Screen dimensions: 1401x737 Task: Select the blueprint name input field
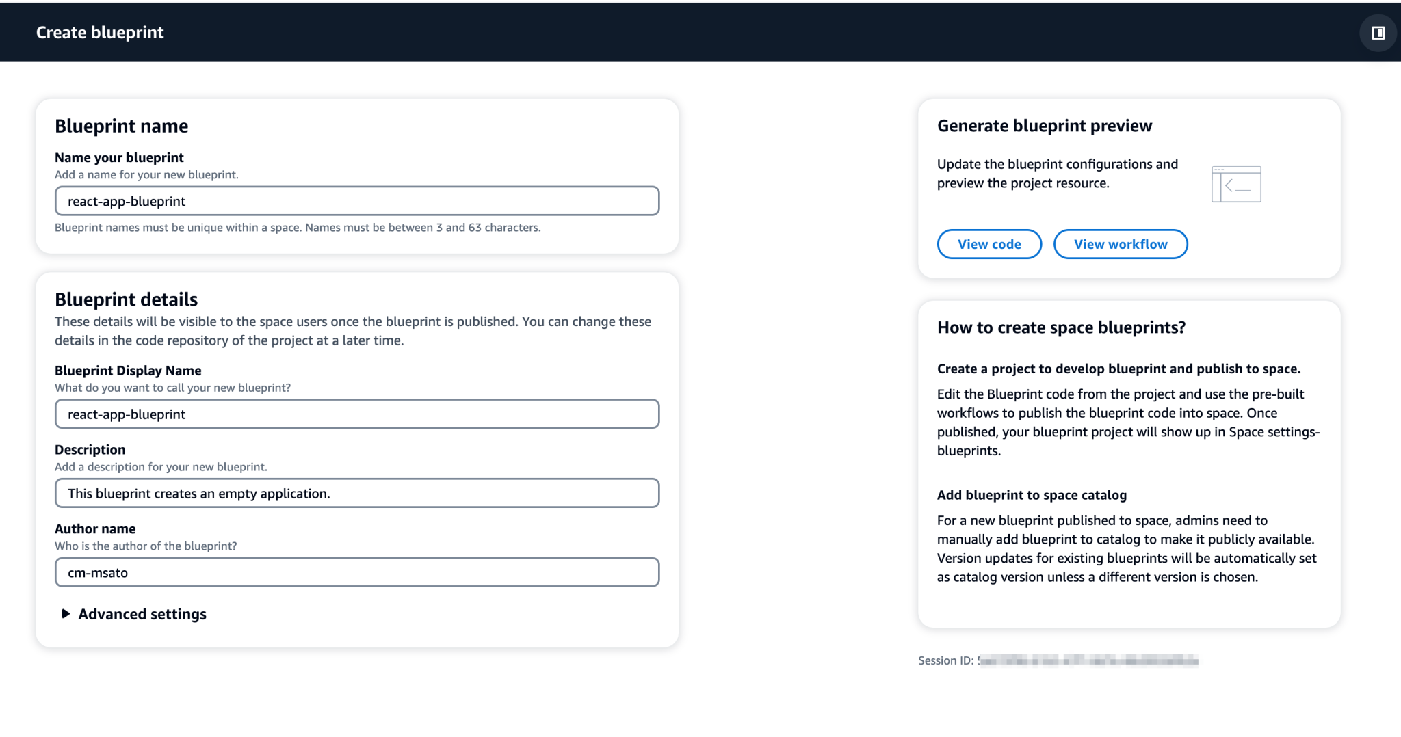pos(356,201)
